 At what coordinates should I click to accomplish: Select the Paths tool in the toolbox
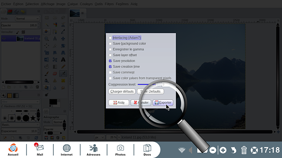pyautogui.click(x=55, y=32)
